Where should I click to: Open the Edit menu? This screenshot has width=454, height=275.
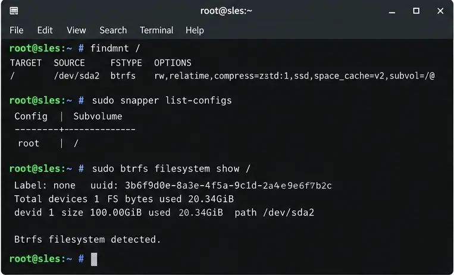(x=45, y=30)
